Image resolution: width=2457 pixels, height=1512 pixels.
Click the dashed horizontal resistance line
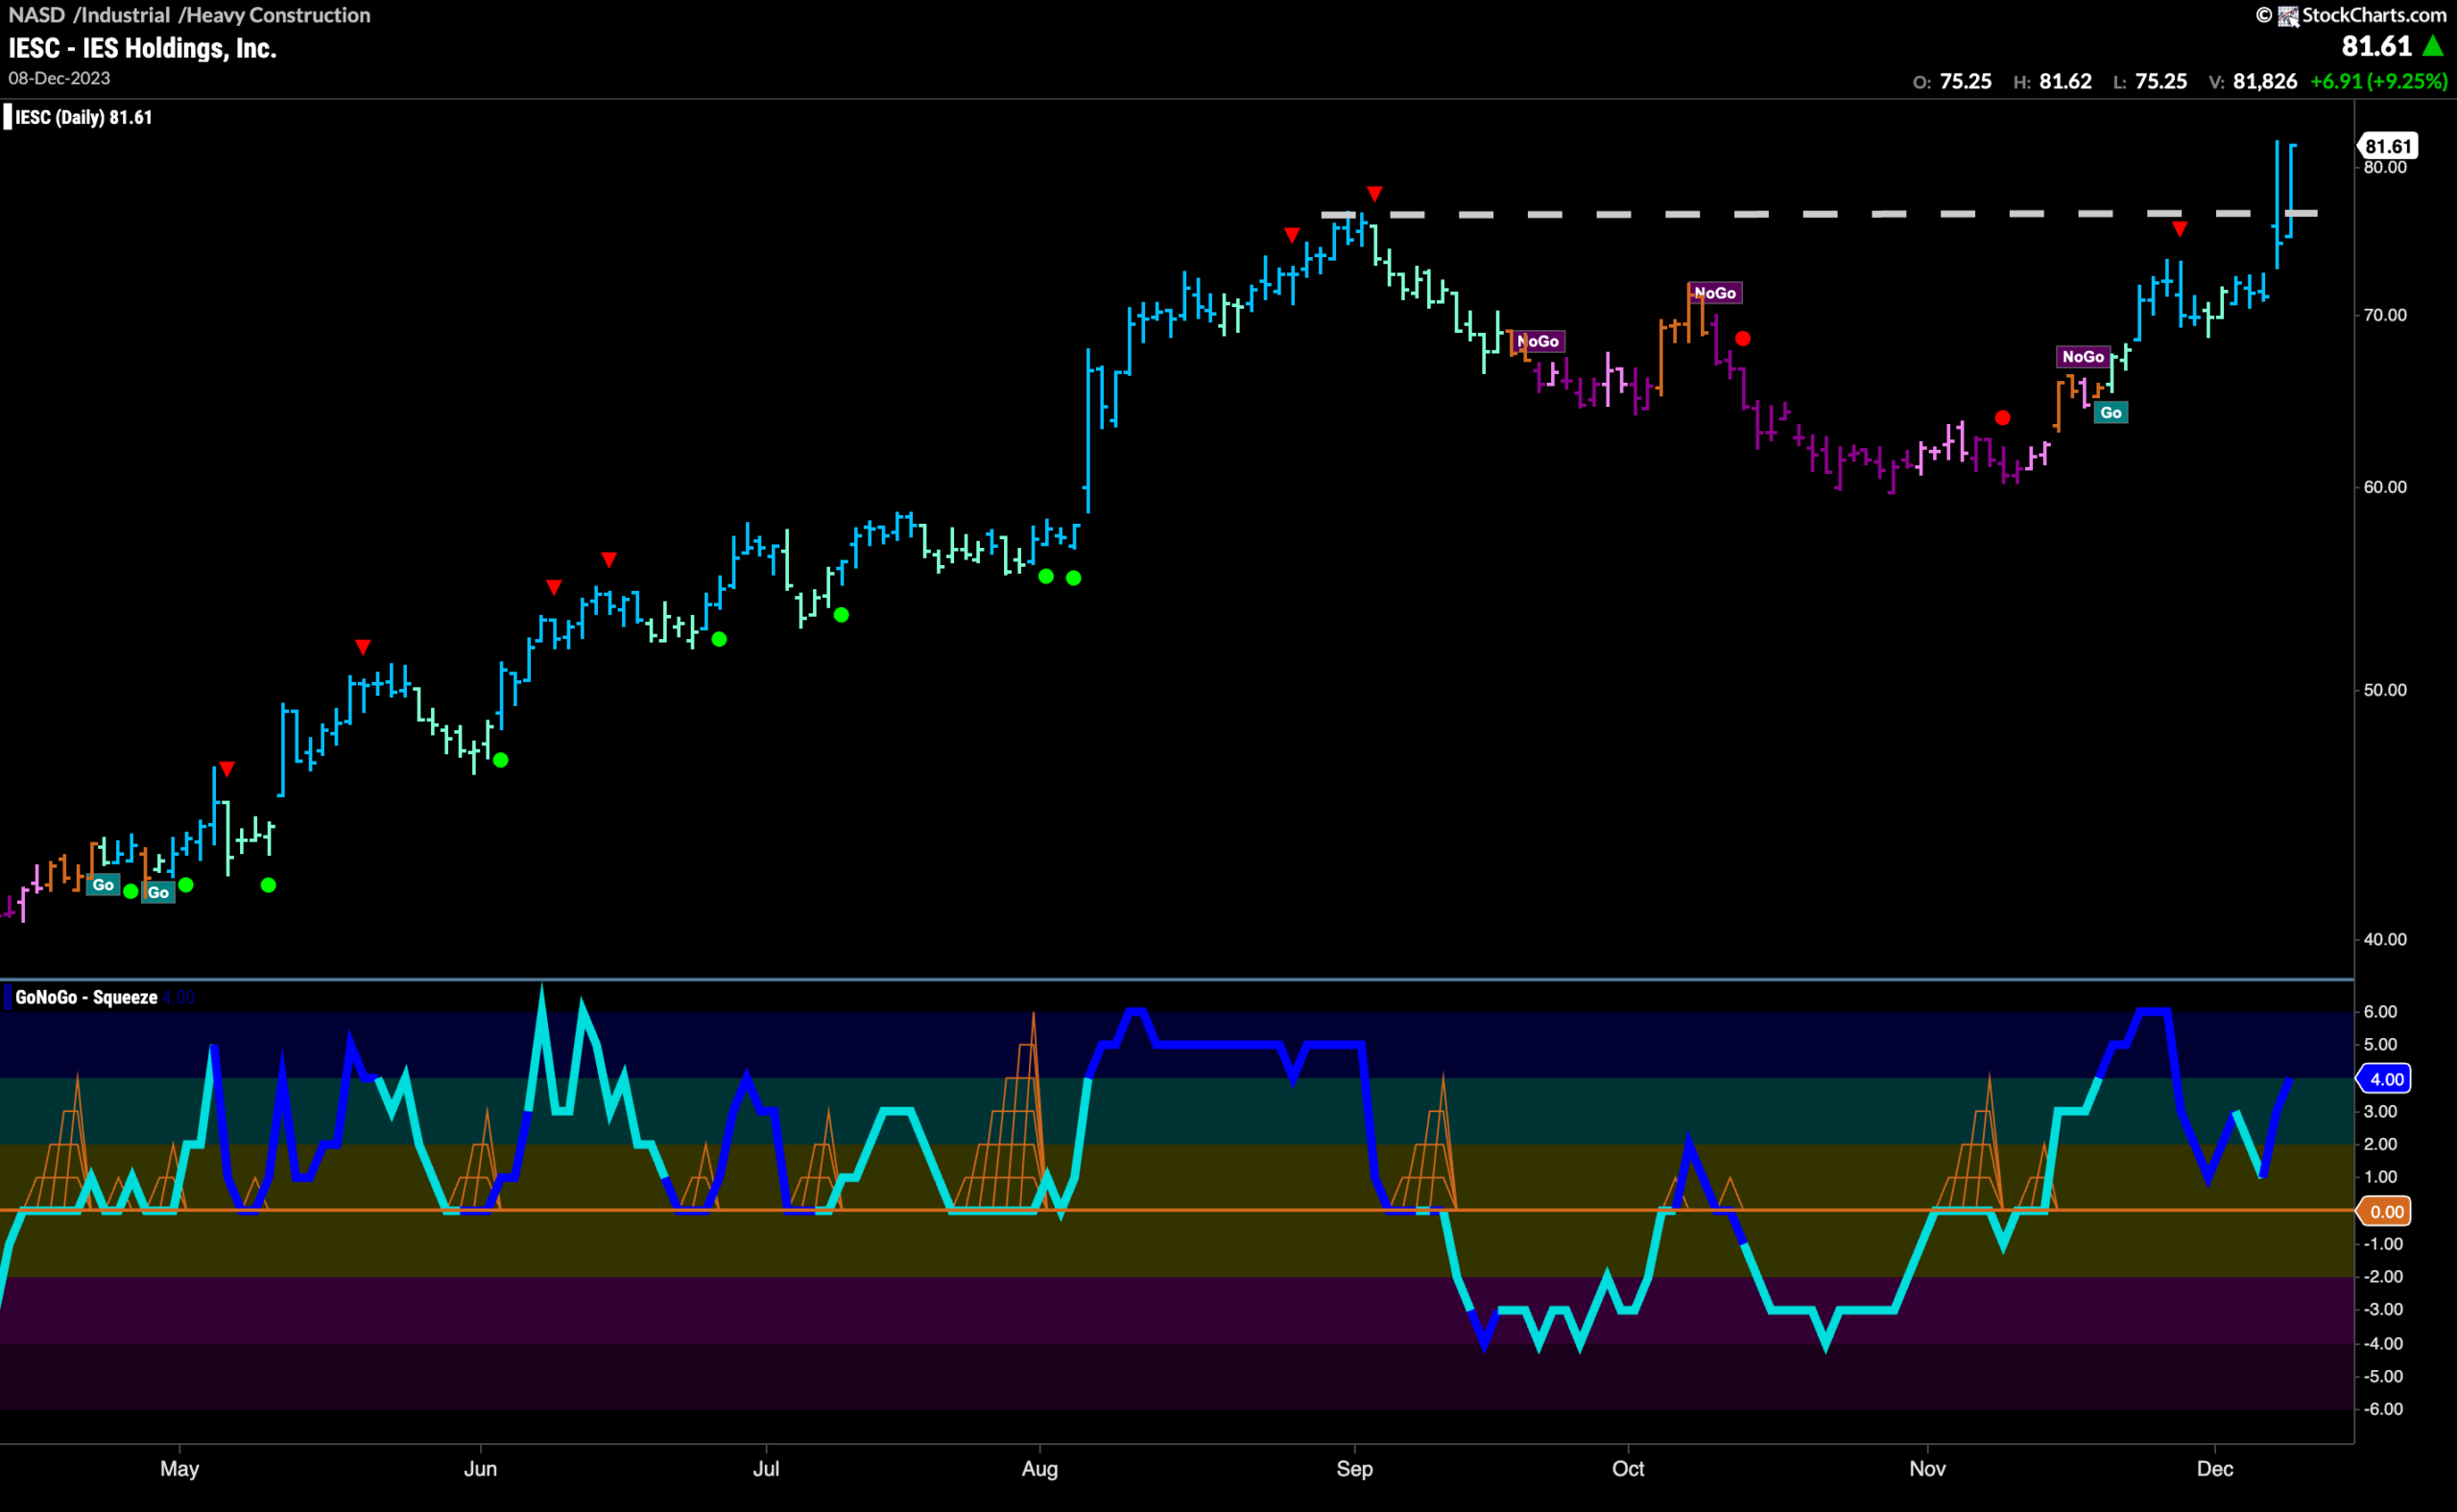tap(1819, 214)
